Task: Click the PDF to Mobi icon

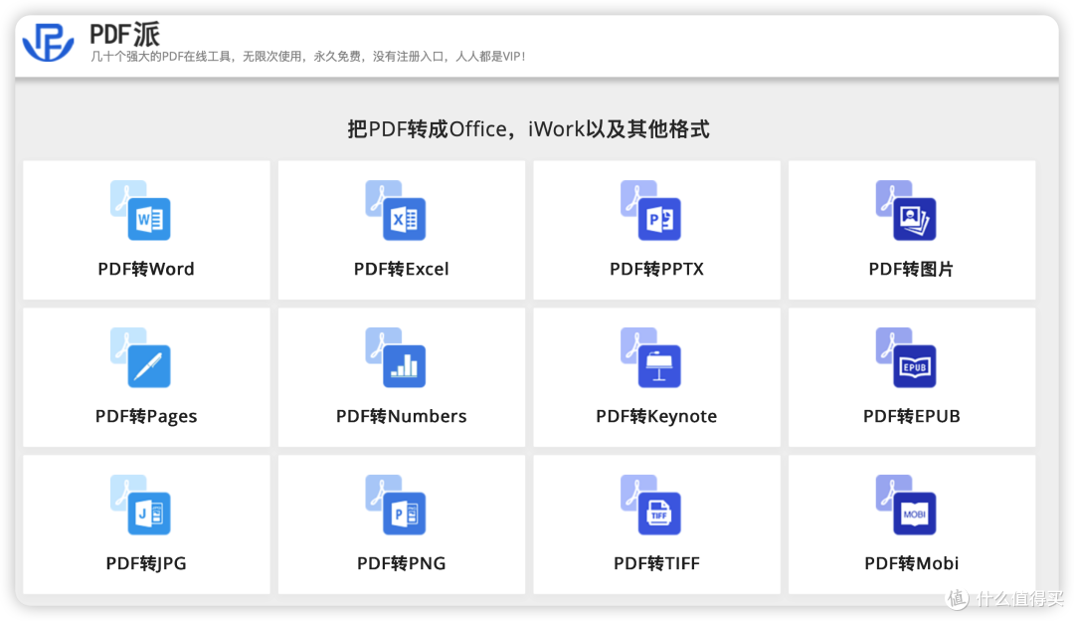Action: tap(906, 506)
